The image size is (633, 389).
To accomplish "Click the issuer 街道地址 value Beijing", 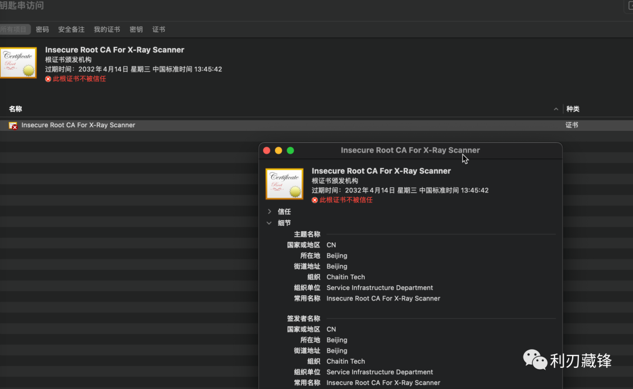I will pyautogui.click(x=336, y=351).
